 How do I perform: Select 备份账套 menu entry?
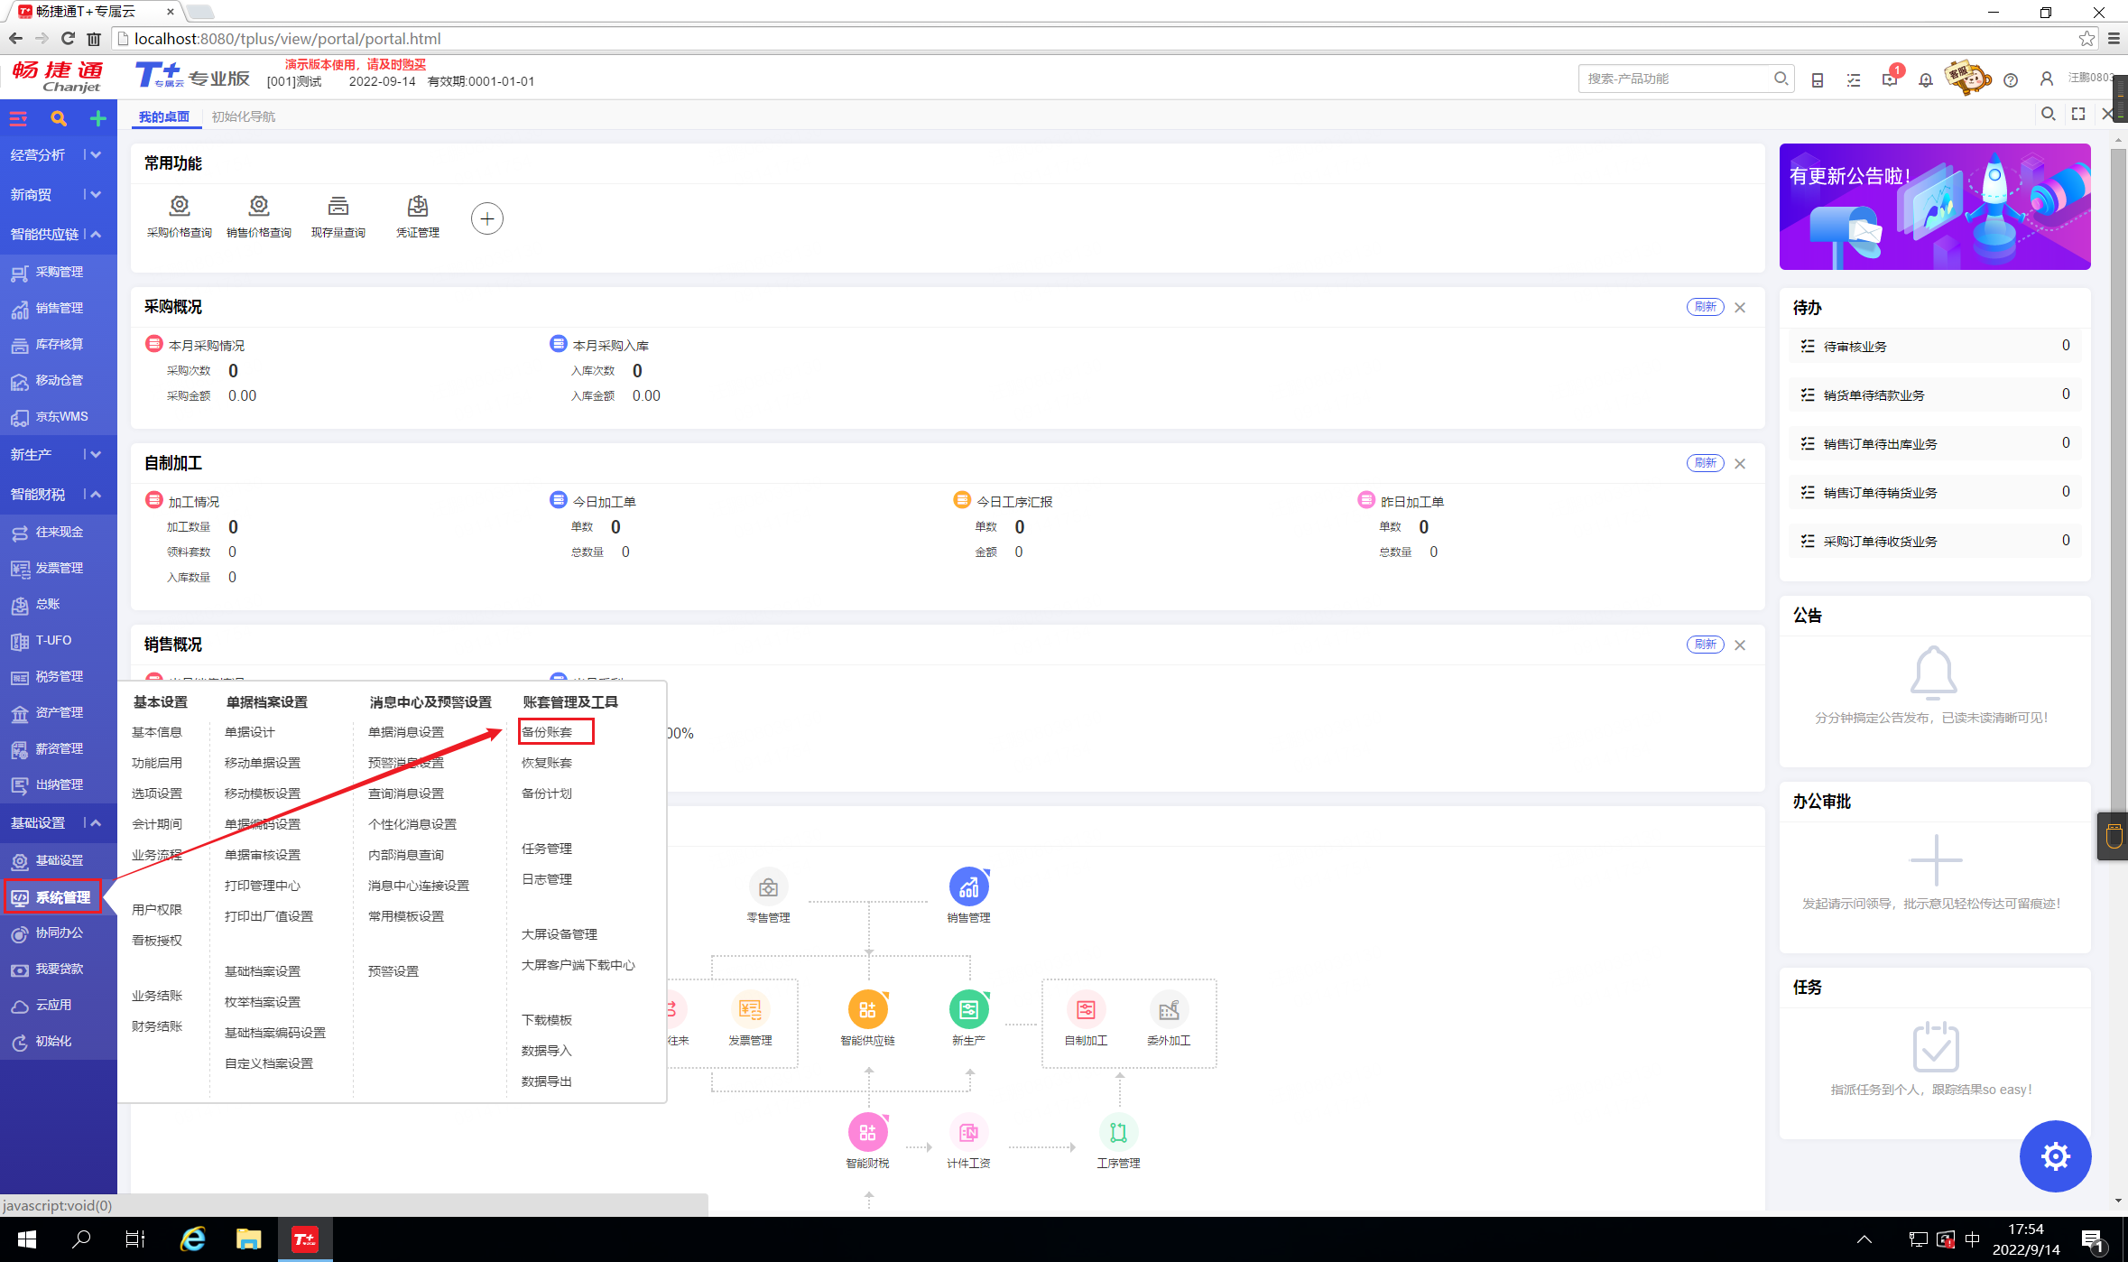tap(547, 732)
